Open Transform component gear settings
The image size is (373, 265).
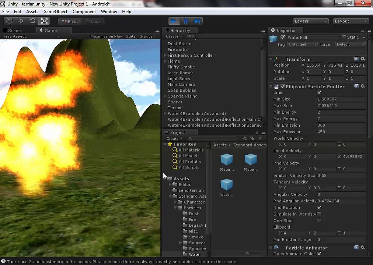point(363,59)
